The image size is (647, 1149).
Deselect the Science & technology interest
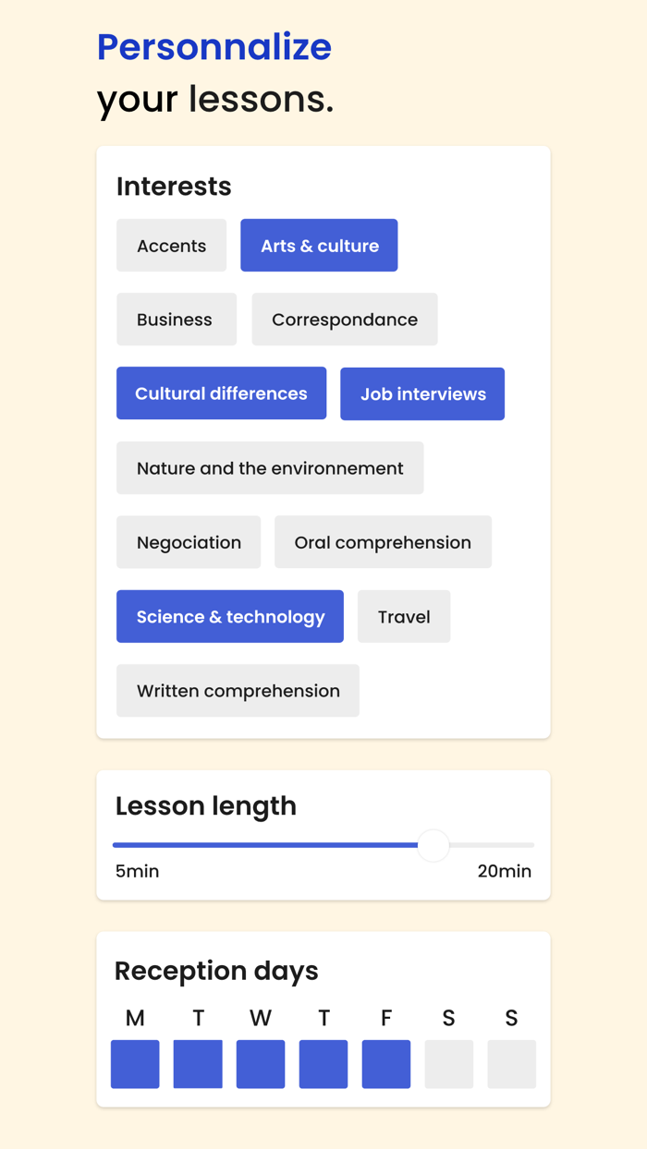(x=229, y=616)
